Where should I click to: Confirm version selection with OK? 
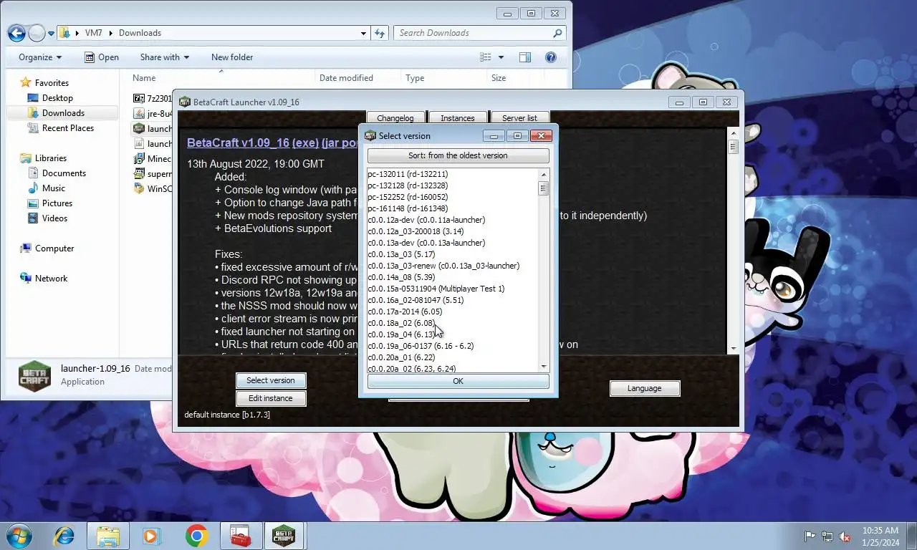(458, 381)
